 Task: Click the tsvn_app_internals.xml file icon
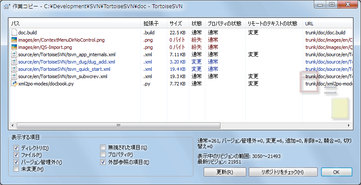click(x=14, y=55)
